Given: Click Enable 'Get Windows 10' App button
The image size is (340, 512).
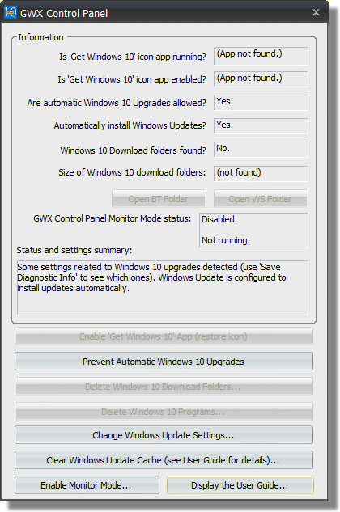Looking at the screenshot, I should (164, 336).
